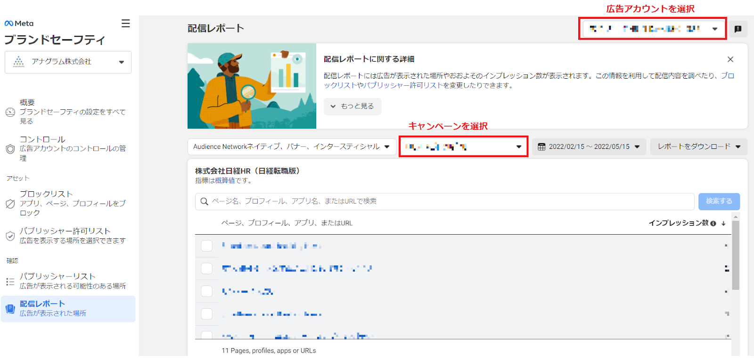Click the ページ、プロフィール、アプリ、またはURL column header

click(287, 223)
